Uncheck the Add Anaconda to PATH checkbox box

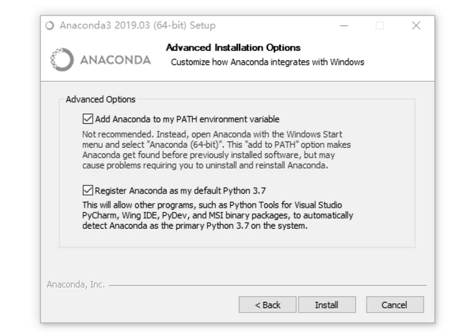(88, 119)
